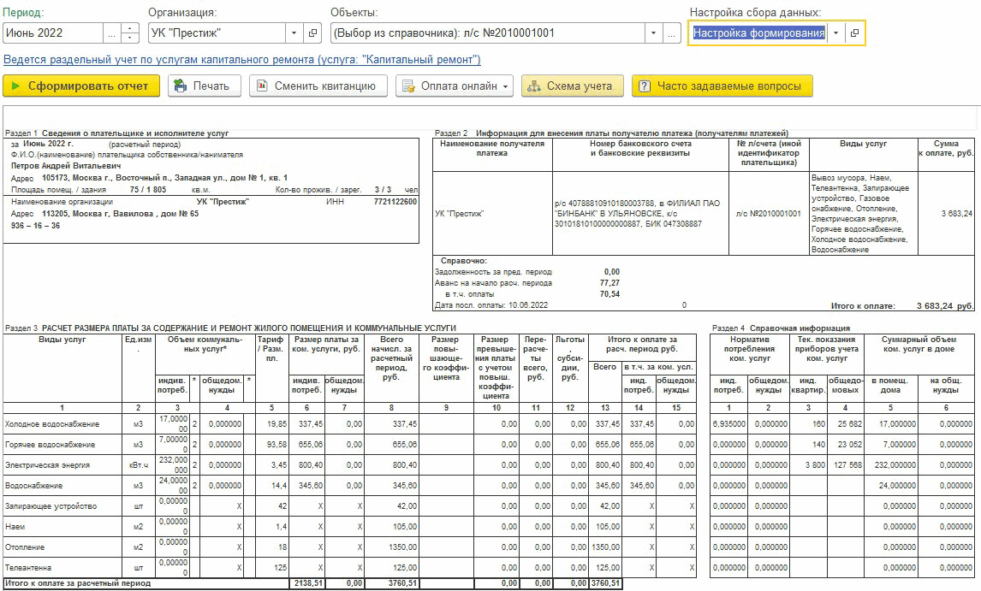Select the Дата посл. оплаты: 10.06.2022 line
The height and width of the screenshot is (591, 981).
click(491, 305)
